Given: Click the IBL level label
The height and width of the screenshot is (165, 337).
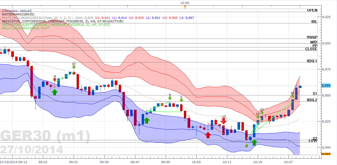Looking at the screenshot, I should (314, 22).
